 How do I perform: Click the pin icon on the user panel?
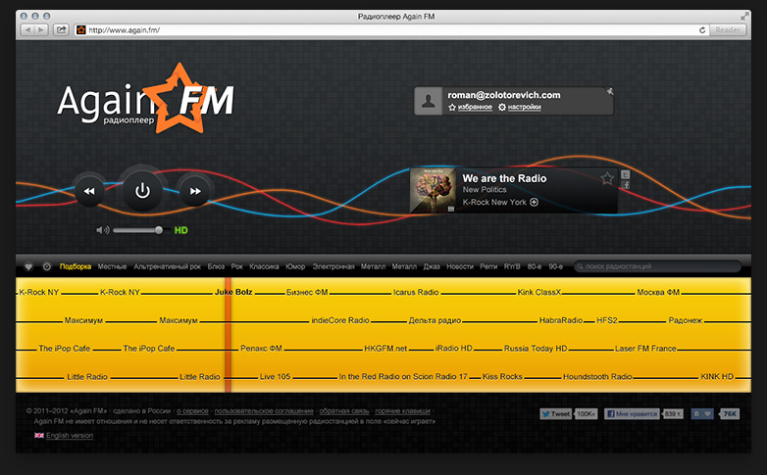click(609, 91)
